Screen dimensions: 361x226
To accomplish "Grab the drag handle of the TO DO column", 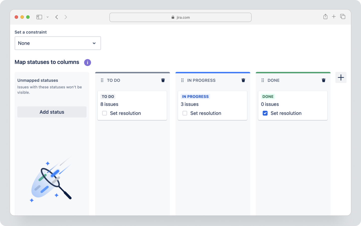I will (x=102, y=80).
